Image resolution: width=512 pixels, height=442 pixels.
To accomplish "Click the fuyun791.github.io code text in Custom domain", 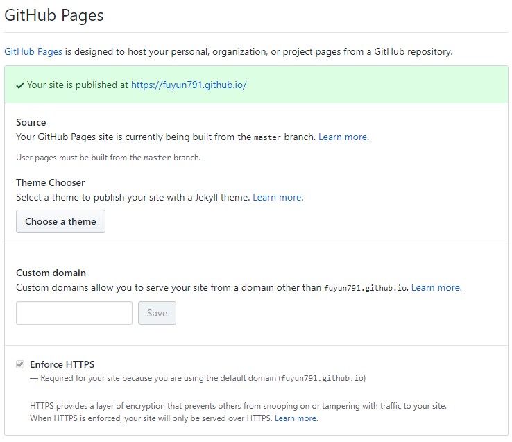I will click(366, 288).
